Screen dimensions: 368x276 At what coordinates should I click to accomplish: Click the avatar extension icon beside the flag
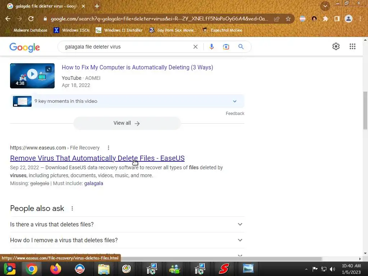pyautogui.click(x=314, y=19)
